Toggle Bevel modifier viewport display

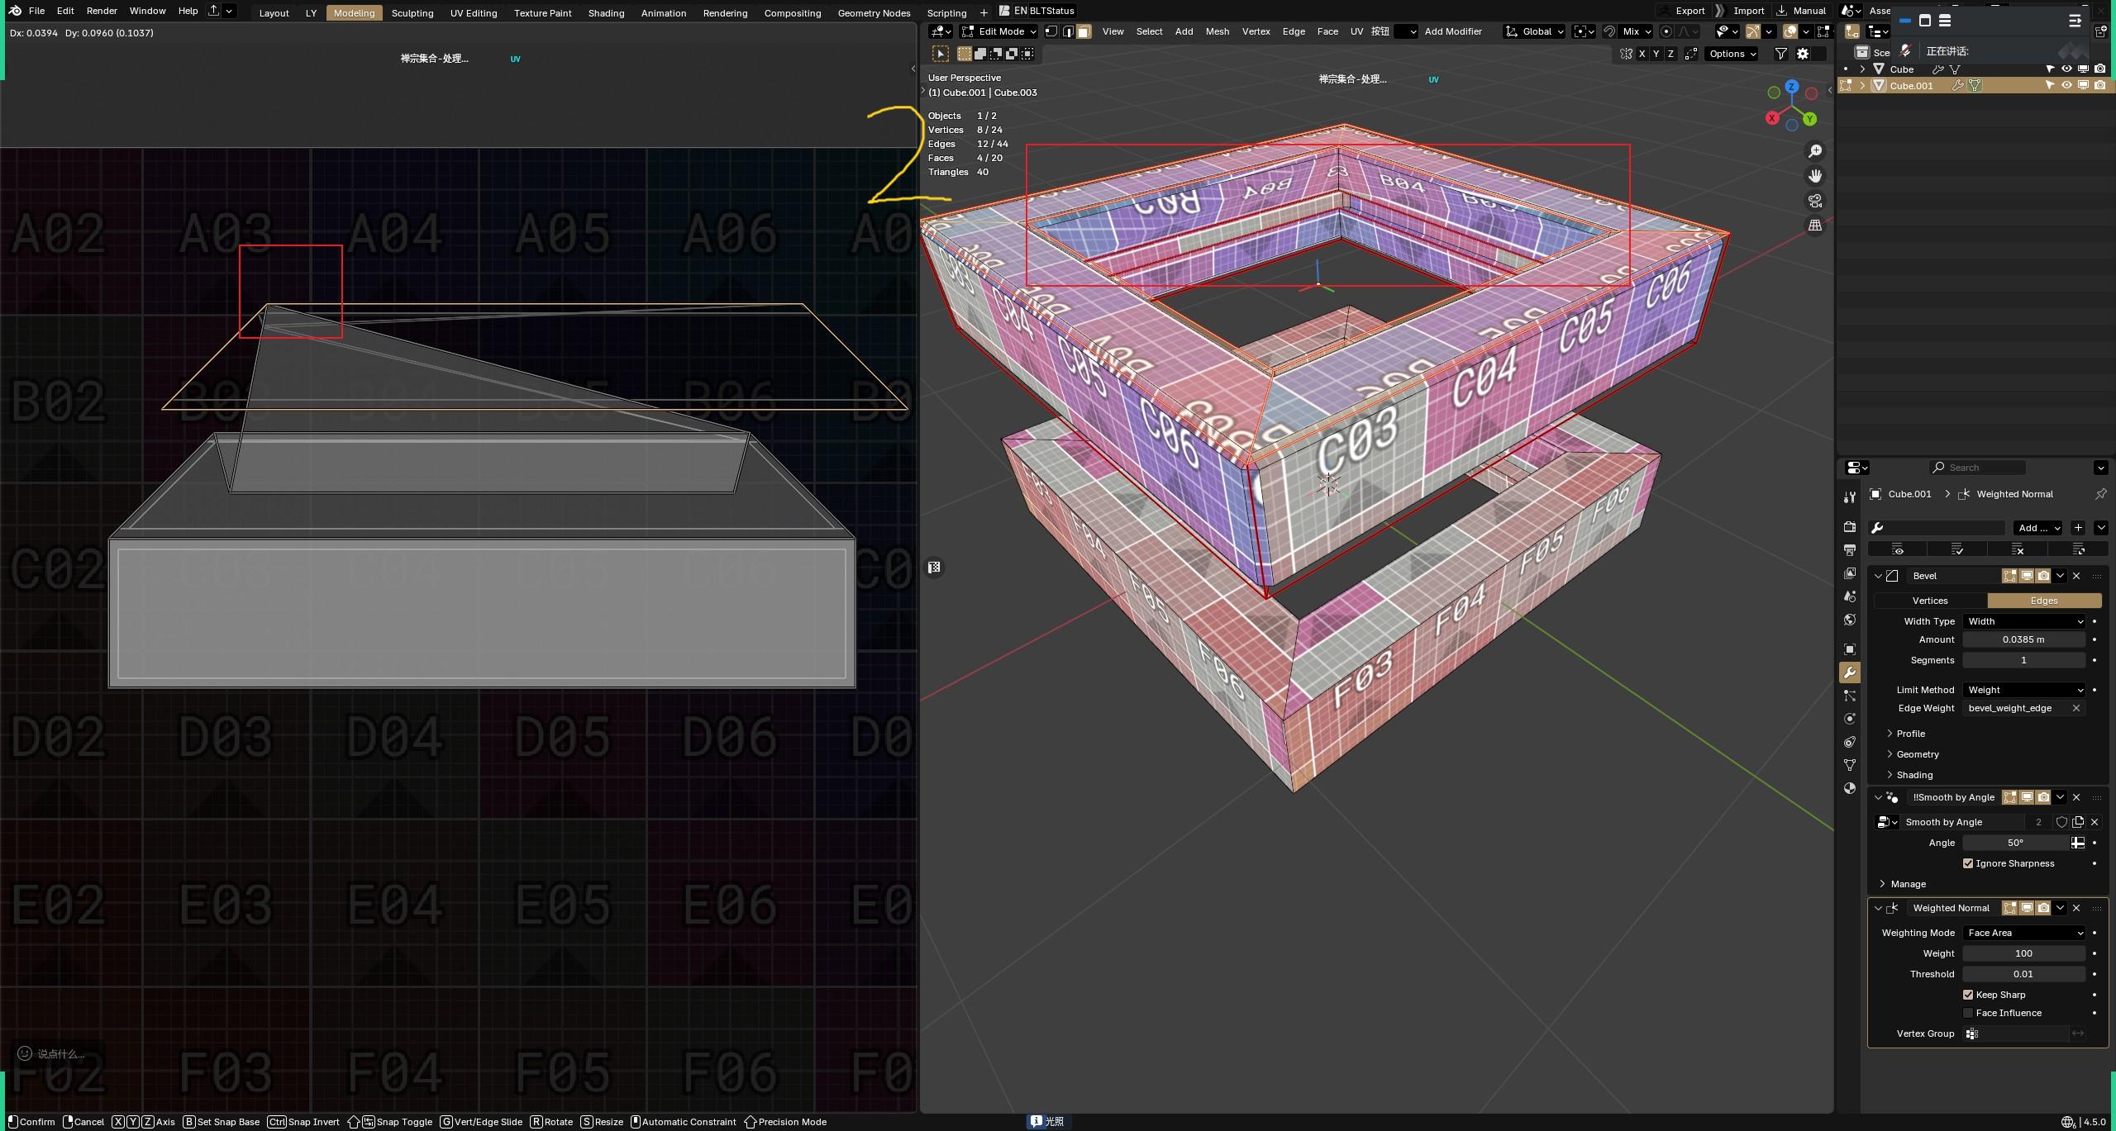coord(2027,576)
